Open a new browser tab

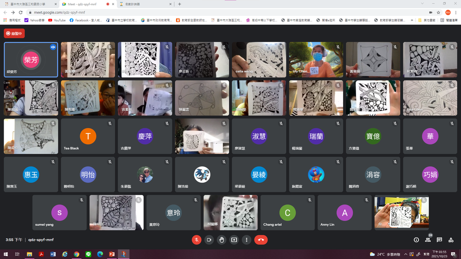[179, 4]
